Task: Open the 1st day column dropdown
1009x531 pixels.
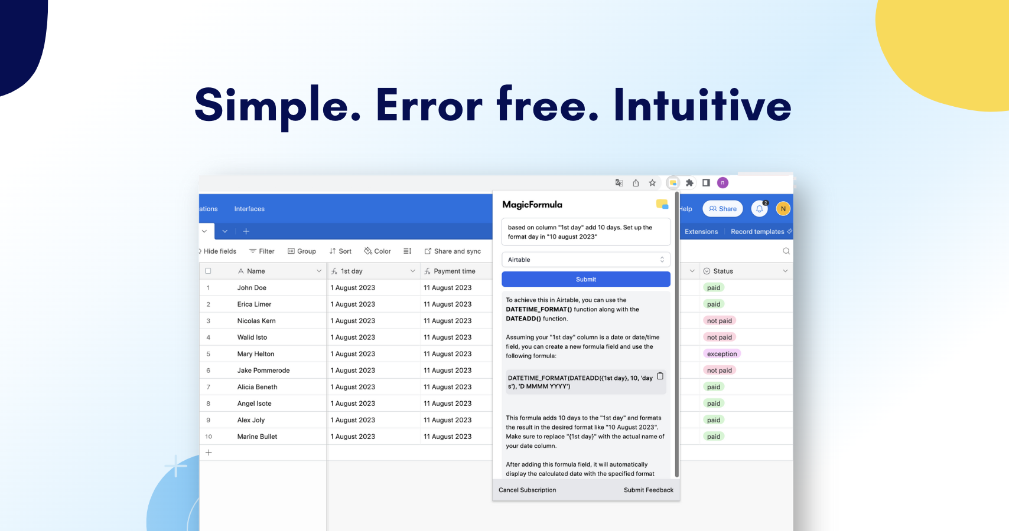Action: (413, 270)
